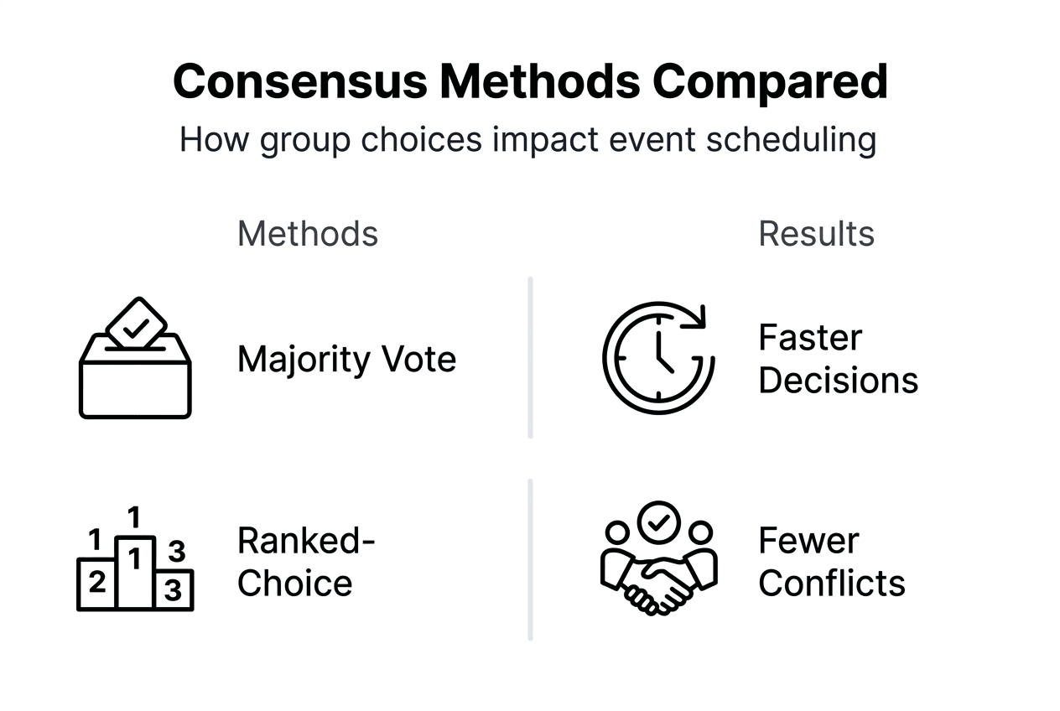
Task: Click the circled checkmark above the handshake
Action: [659, 522]
